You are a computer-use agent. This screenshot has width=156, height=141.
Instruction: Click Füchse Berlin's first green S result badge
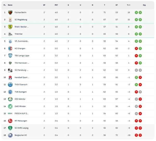[x=136, y=12]
